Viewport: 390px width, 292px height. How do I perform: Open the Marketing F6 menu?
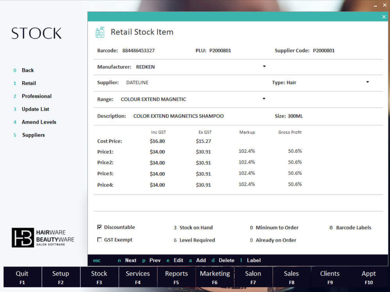point(215,277)
